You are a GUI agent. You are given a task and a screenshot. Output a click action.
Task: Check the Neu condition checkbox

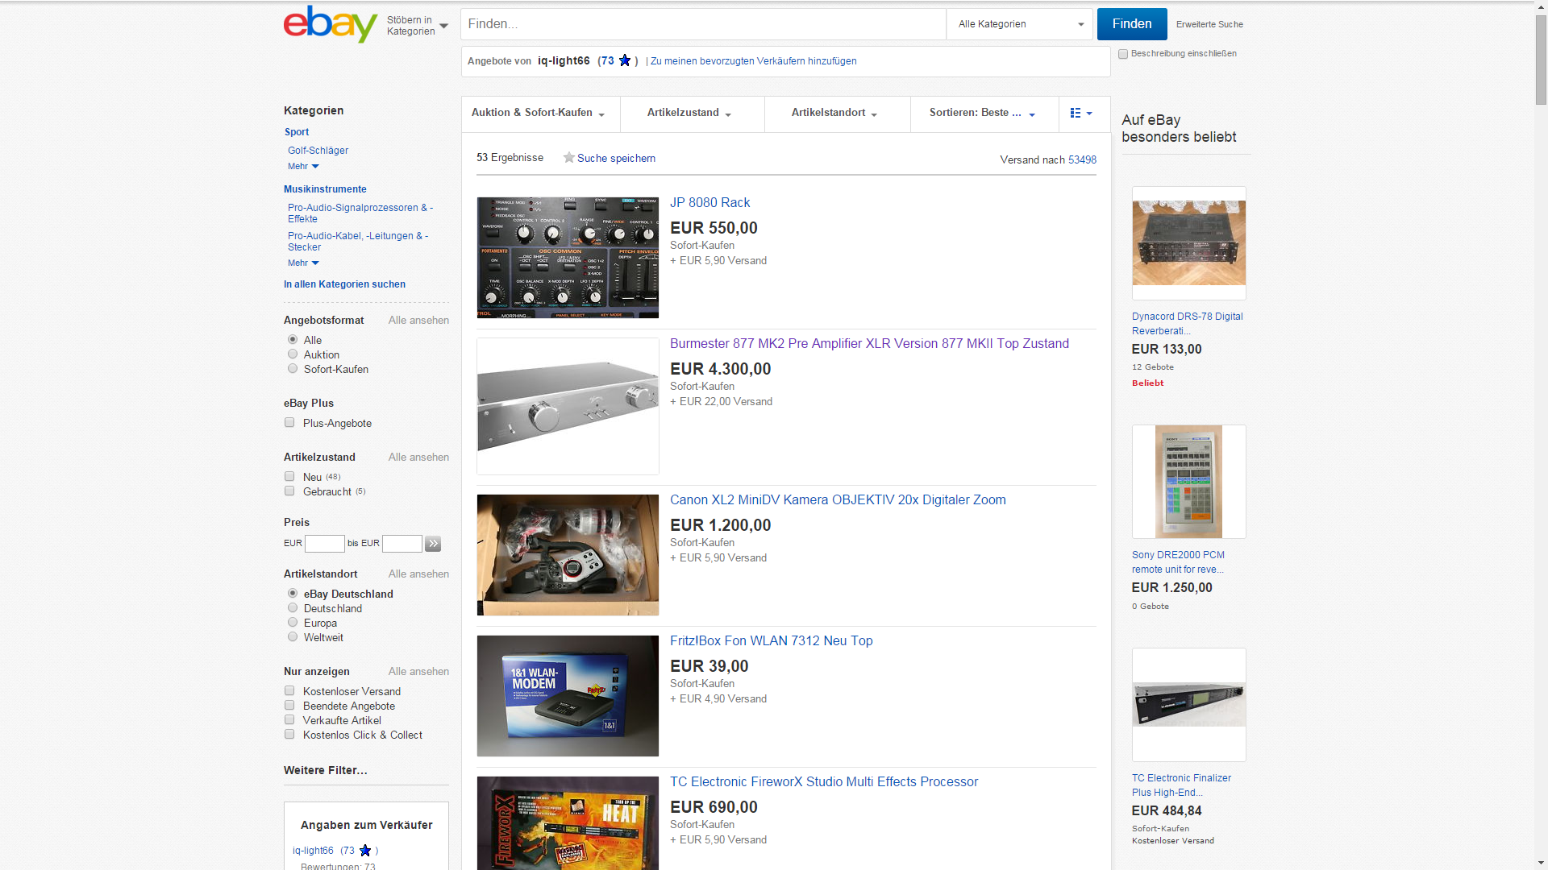[x=289, y=477]
